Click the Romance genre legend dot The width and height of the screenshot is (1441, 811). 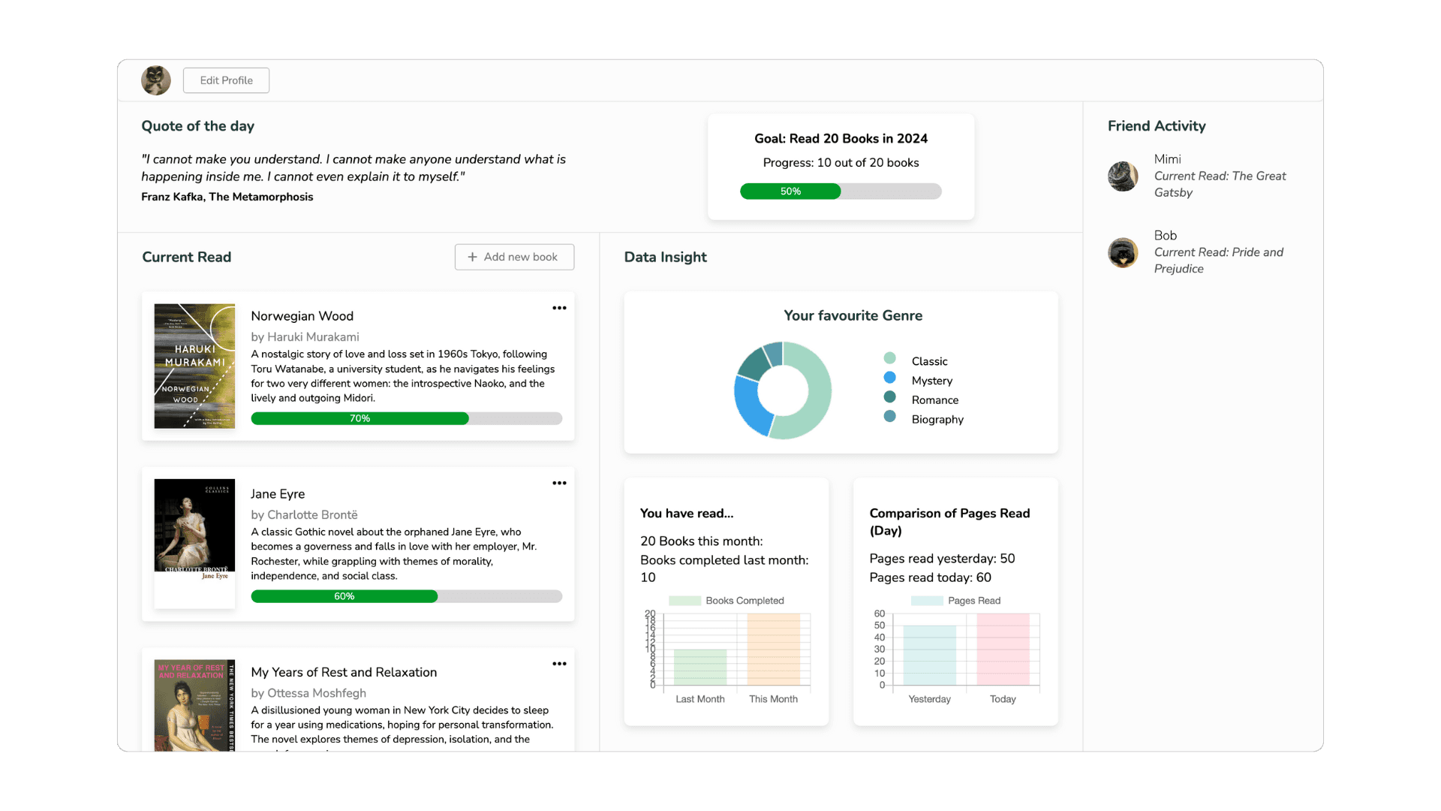(889, 396)
